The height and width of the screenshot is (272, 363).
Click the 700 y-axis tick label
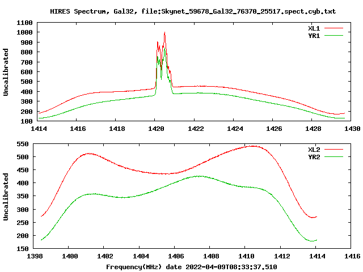click(x=27, y=62)
